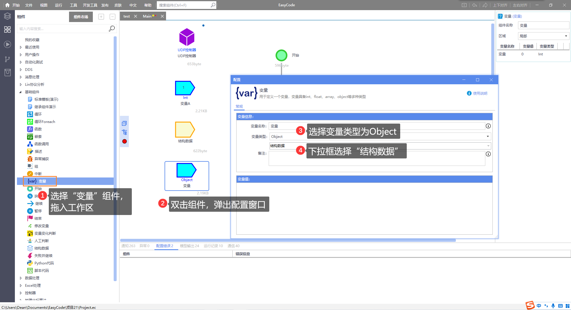Image resolution: width=571 pixels, height=310 pixels.
Task: Click the Int 变量A node
Action: click(185, 88)
